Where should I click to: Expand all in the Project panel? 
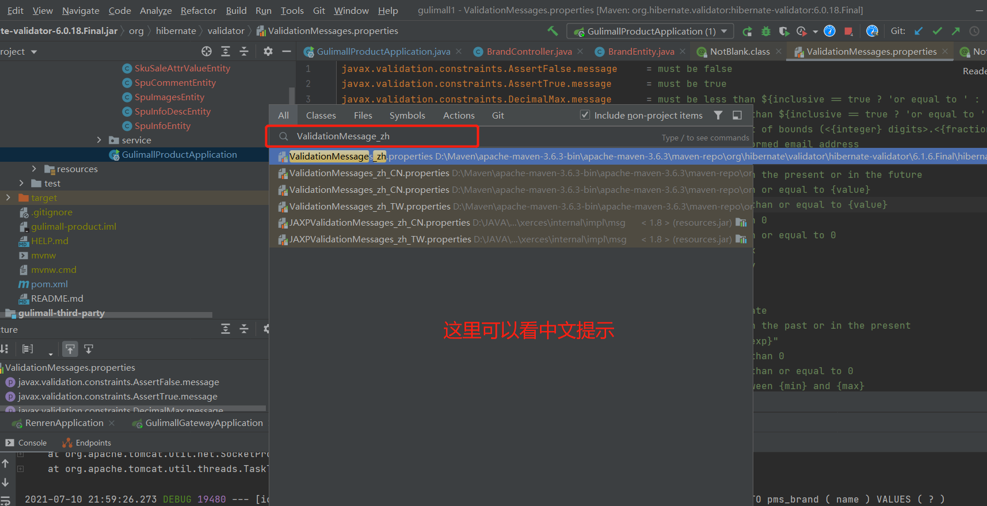click(x=226, y=51)
